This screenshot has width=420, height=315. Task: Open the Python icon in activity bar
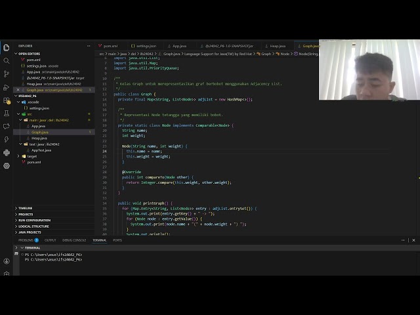7,152
